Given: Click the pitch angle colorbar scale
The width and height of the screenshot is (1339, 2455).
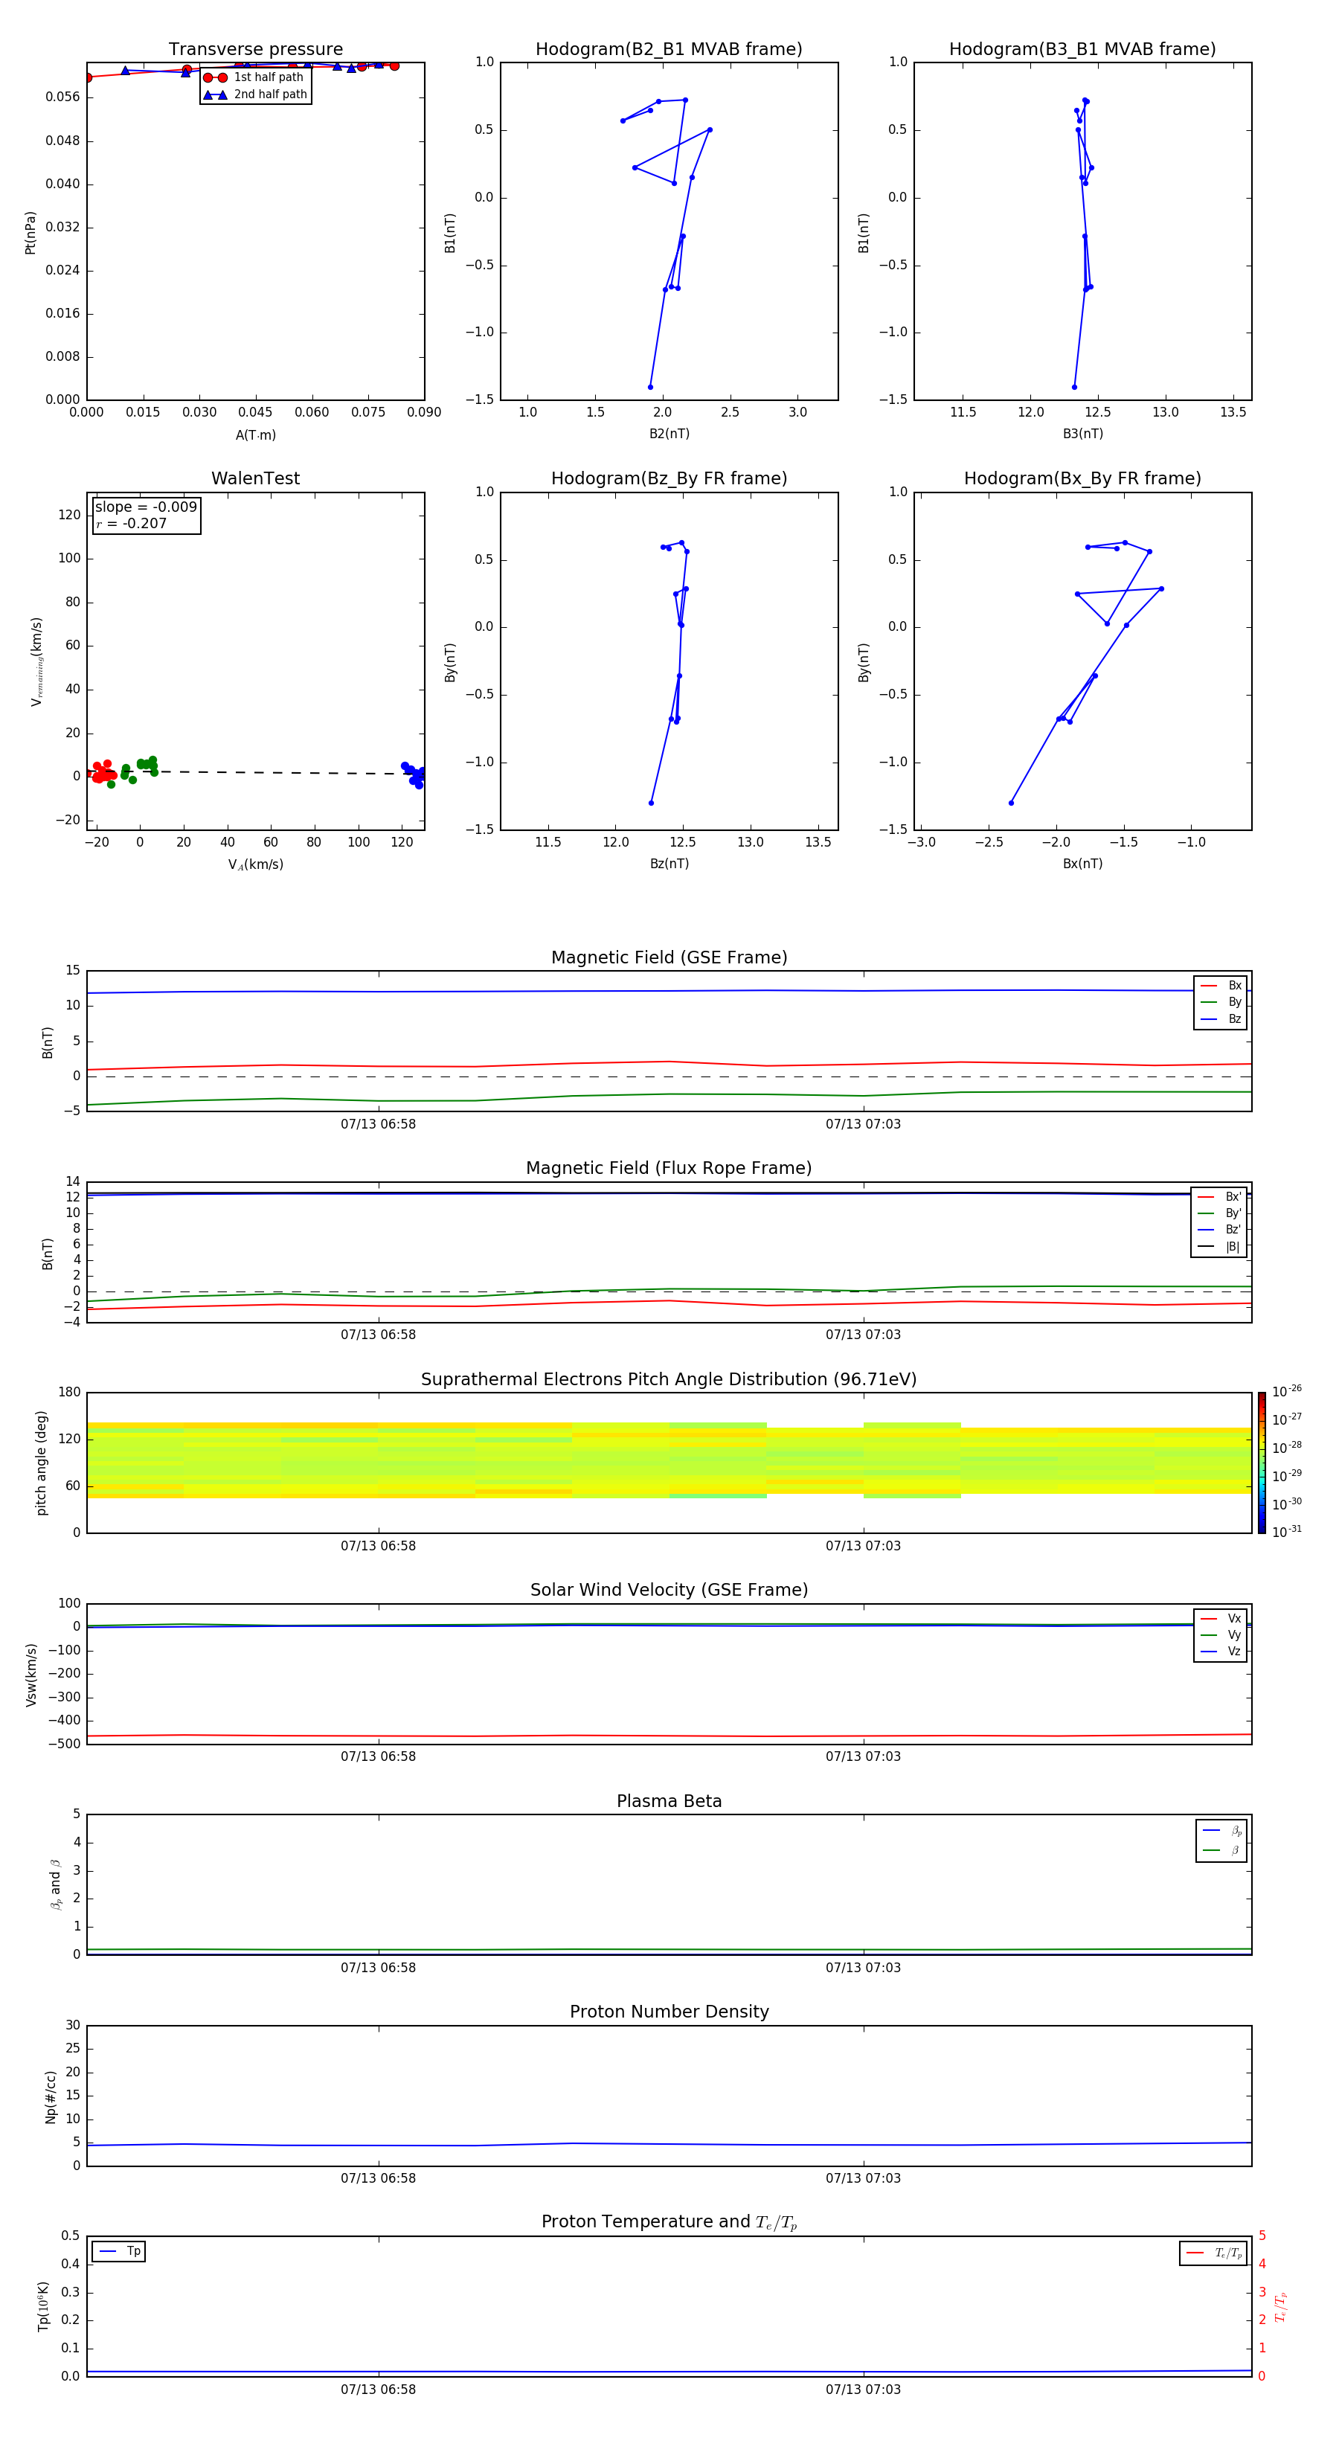Looking at the screenshot, I should (1262, 1463).
